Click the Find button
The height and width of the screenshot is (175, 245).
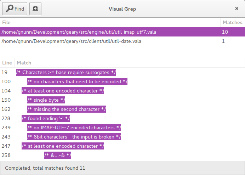point(15,9)
